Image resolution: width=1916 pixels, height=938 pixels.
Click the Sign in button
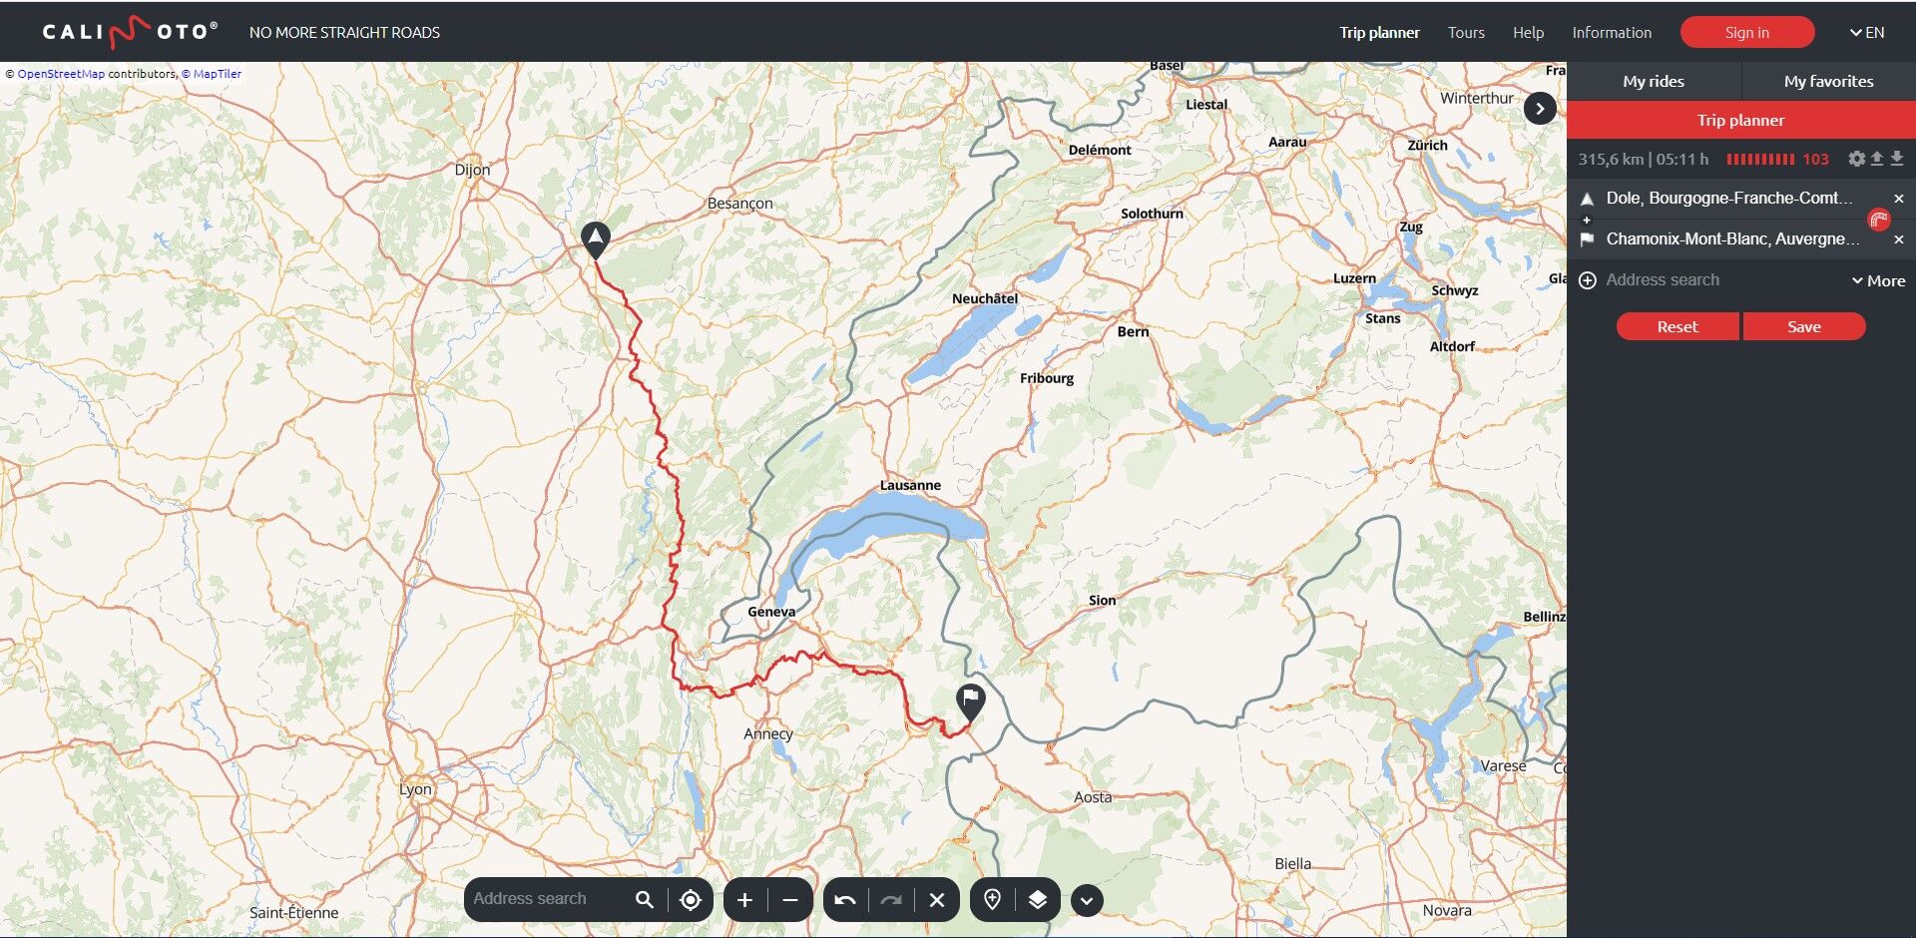1747,32
